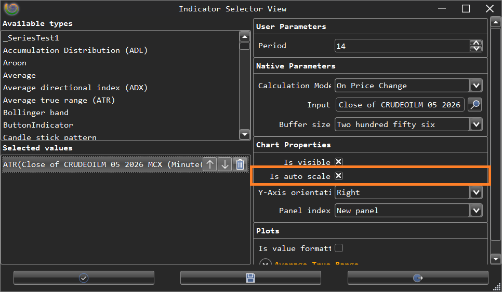Move the selected ATR indicator down
This screenshot has width=502, height=292.
(x=224, y=164)
